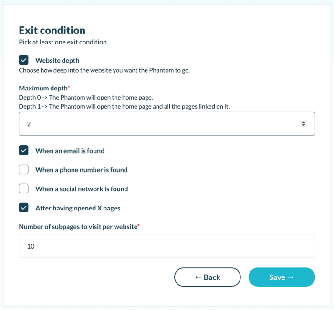Viewport: 334px width, 310px height.
Task: Click the subpages per website input field
Action: pos(167,246)
